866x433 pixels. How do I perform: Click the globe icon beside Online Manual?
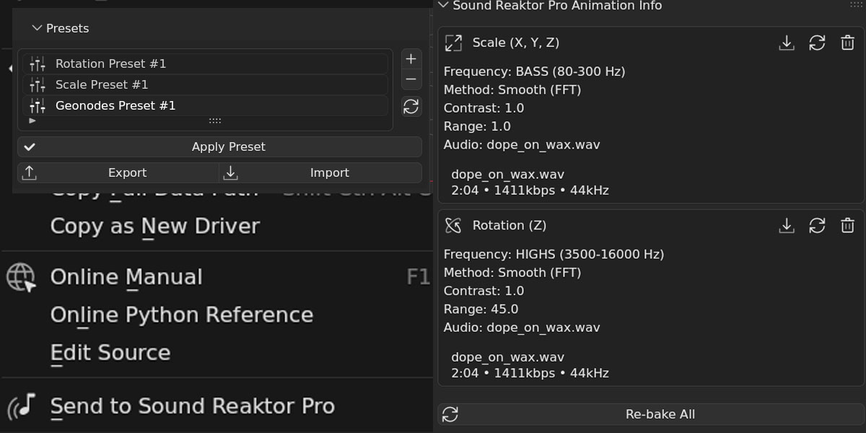click(22, 277)
